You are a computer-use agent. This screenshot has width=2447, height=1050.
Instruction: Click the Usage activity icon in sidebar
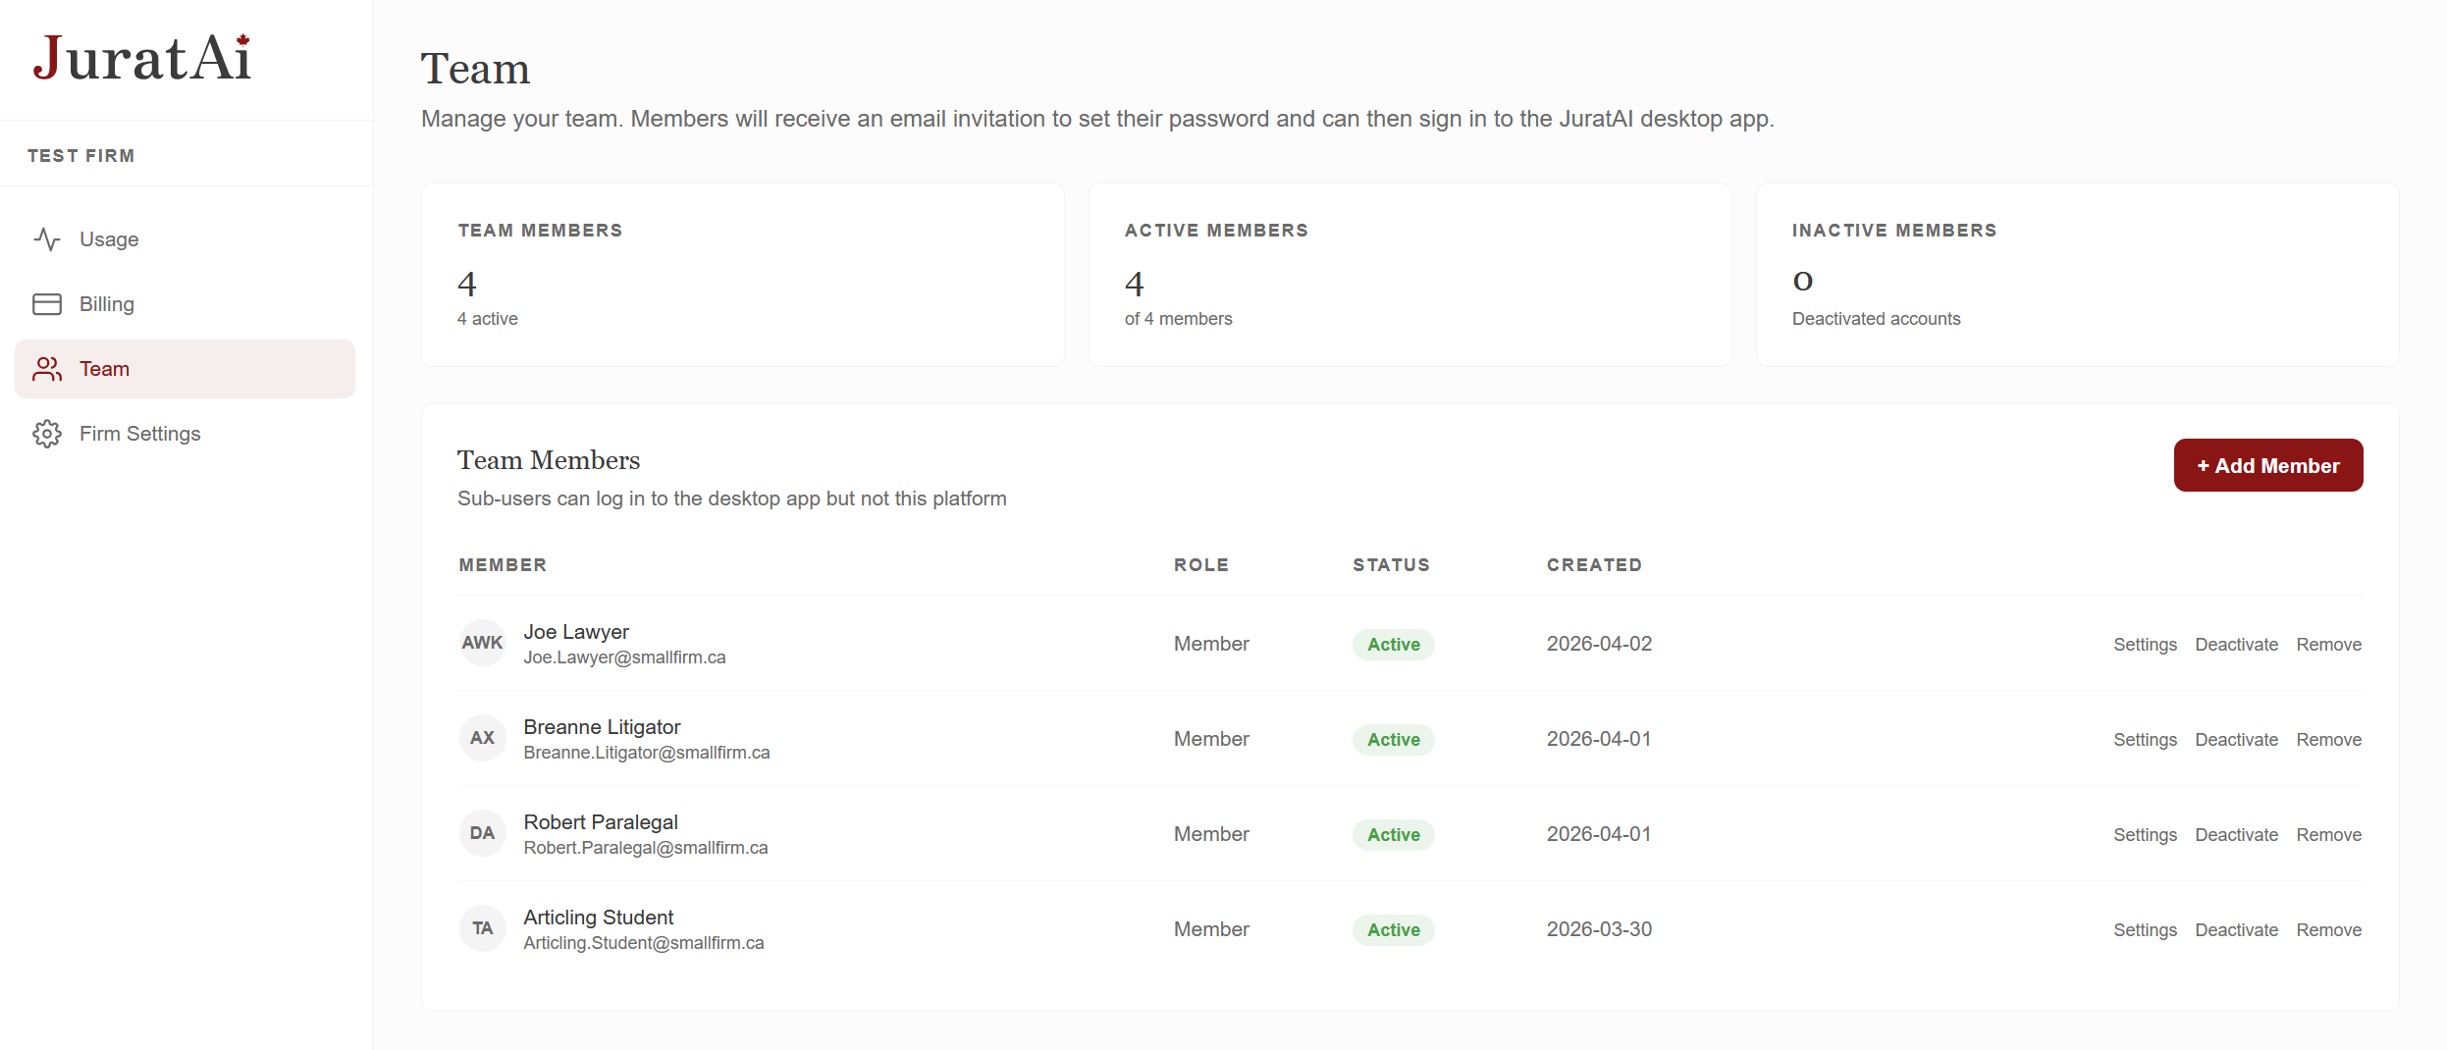point(47,239)
